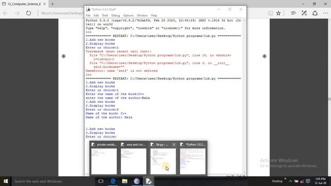Click the 'Name of the author: Bala' line
331x186 pixels.
point(109,117)
